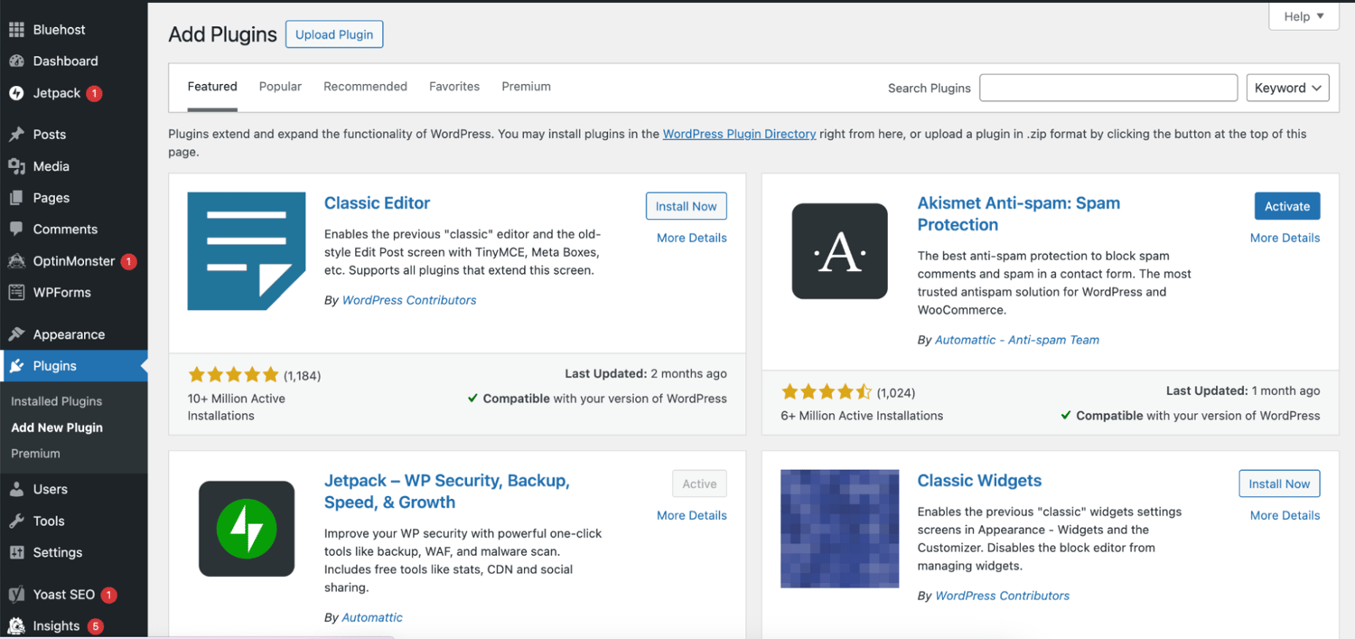Open Automattic - Anti-spam Team author link
Viewport: 1355px width, 639px height.
[x=1017, y=340]
